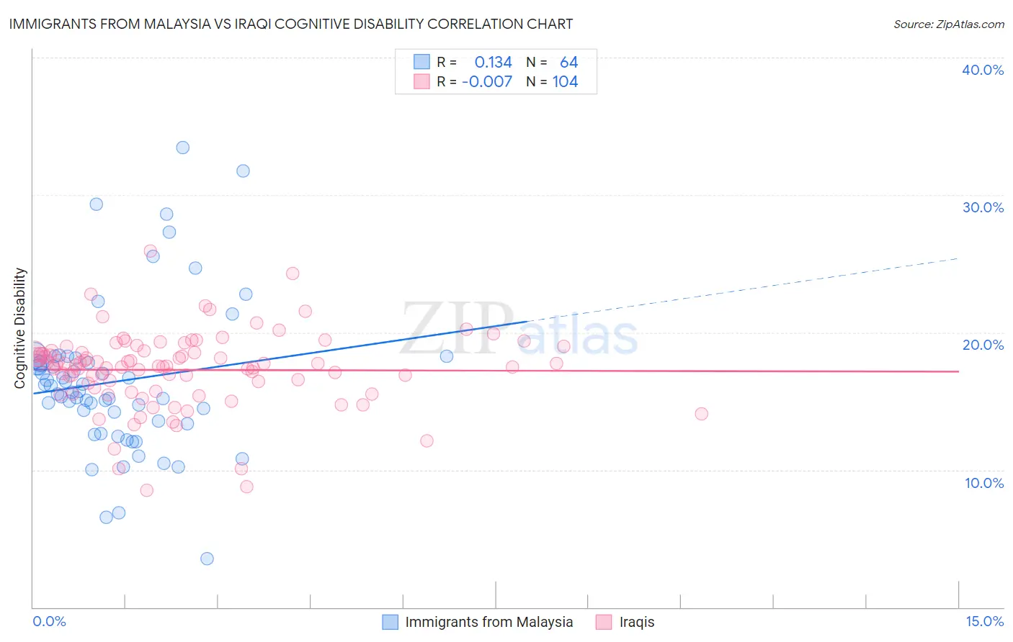The width and height of the screenshot is (1013, 642).
Task: Click the pink swatch beside R = -0.007
Action: pyautogui.click(x=421, y=81)
